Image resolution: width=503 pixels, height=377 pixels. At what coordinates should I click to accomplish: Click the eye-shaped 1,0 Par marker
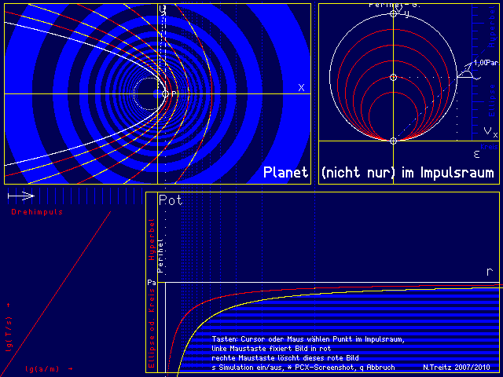467,72
